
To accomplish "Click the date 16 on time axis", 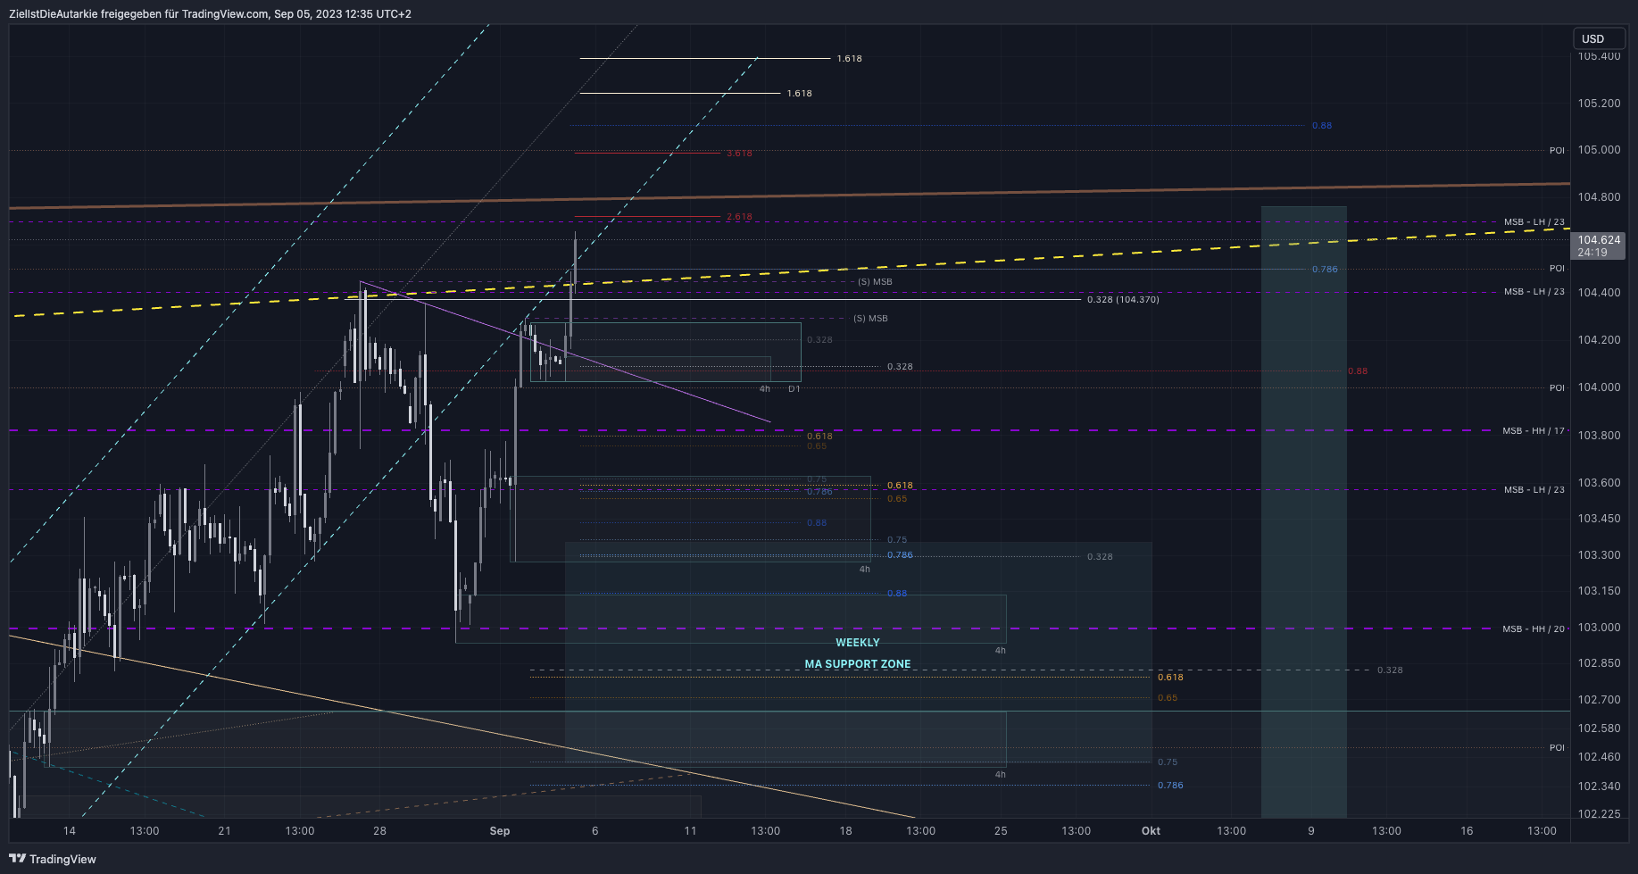I will (x=1467, y=831).
